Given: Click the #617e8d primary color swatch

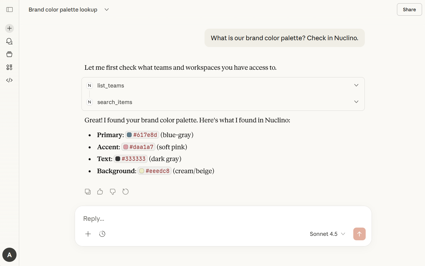Looking at the screenshot, I should [x=129, y=135].
